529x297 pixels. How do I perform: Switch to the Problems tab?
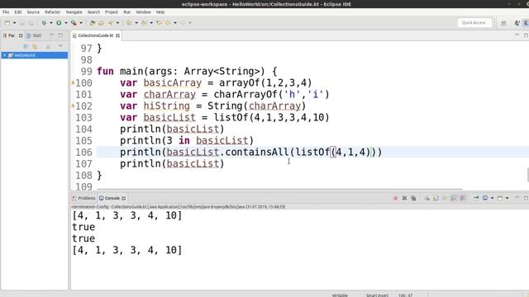coord(83,198)
